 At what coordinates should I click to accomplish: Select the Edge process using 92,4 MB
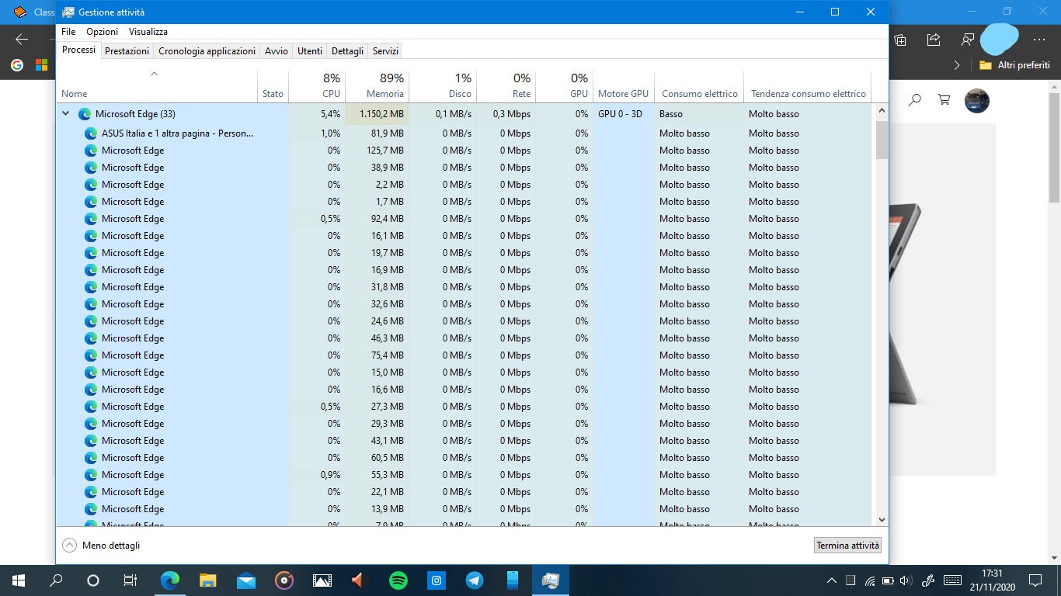coord(464,219)
